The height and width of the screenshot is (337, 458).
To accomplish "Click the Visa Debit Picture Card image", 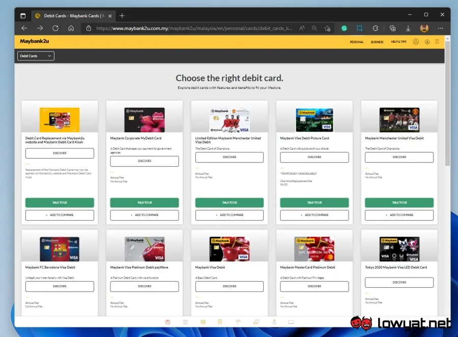I will 314,120.
